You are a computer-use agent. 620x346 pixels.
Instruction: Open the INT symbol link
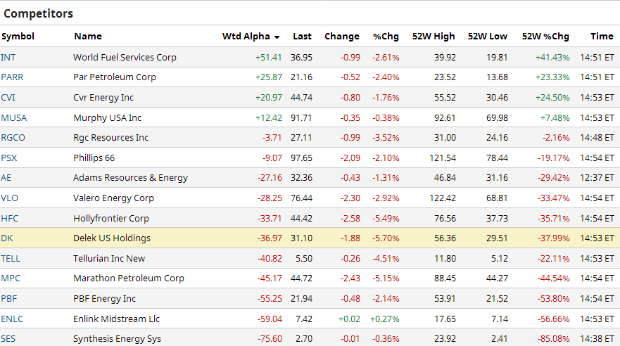tap(8, 57)
